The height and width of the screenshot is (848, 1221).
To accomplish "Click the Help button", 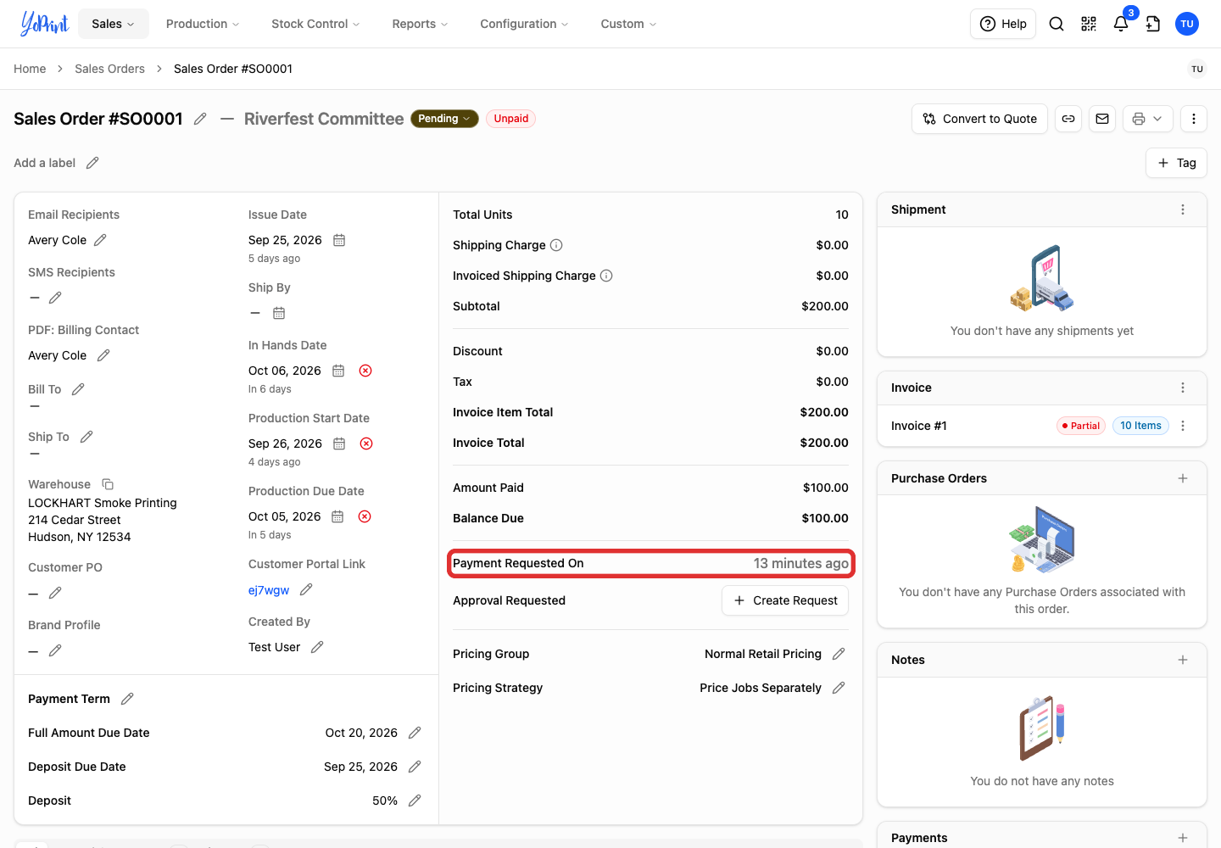I will pos(1003,24).
